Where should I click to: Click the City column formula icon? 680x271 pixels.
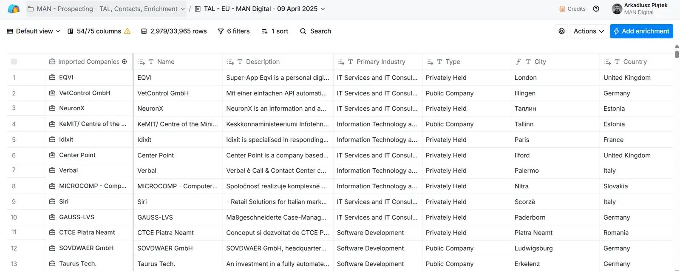[518, 62]
